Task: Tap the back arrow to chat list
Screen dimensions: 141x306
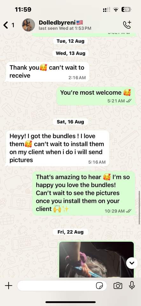Action: pyautogui.click(x=6, y=25)
